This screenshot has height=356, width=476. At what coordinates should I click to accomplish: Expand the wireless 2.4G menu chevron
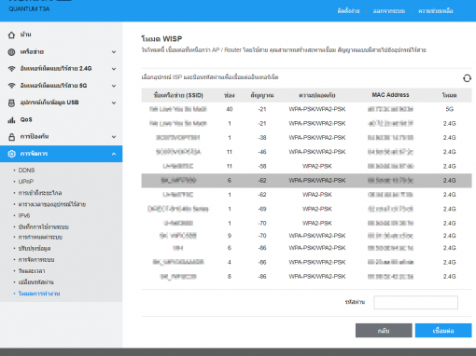click(x=114, y=69)
